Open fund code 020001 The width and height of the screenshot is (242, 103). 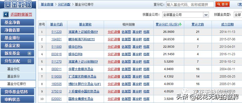click(56, 99)
